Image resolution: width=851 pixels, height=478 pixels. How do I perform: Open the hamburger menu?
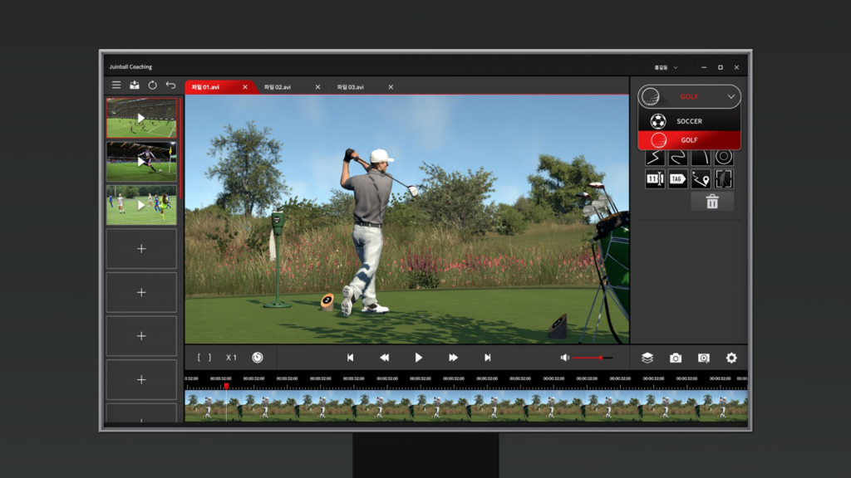click(x=116, y=85)
